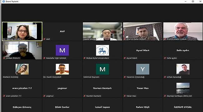The image size is (203, 112).
Task: Click the green M avatar of Mehmet Bayram
Action: pos(102,69)
